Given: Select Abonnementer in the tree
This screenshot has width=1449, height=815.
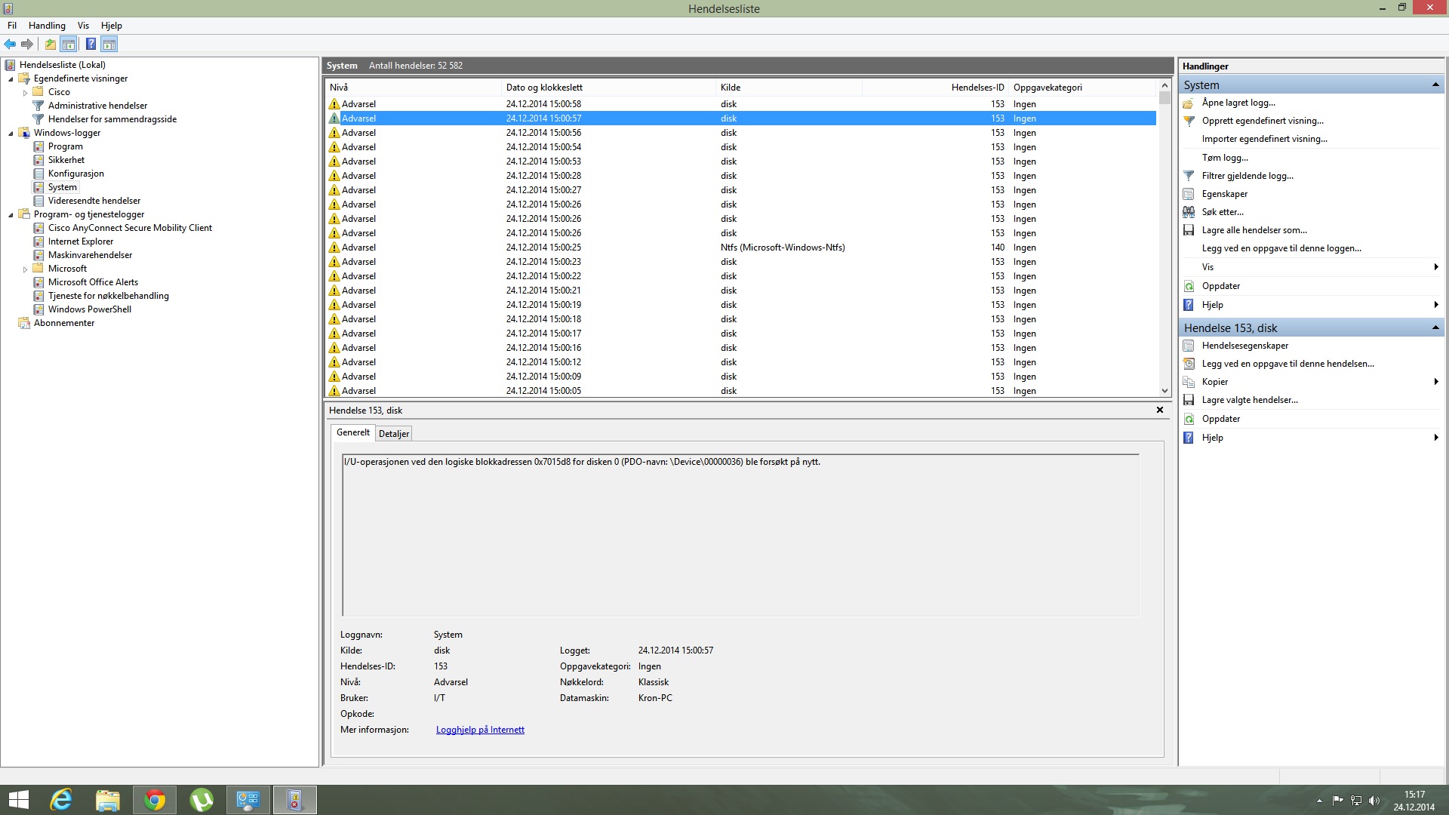Looking at the screenshot, I should point(64,323).
